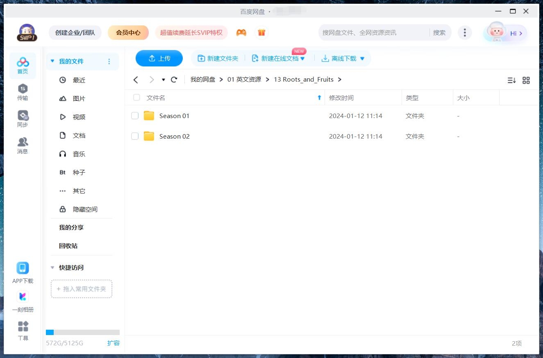Open 回收站 recycle bin in sidebar

pyautogui.click(x=68, y=246)
